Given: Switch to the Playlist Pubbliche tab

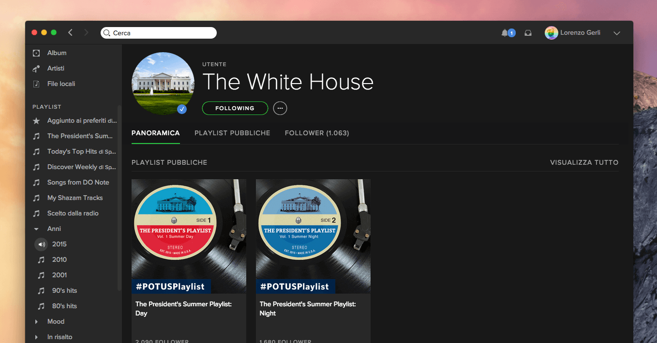Looking at the screenshot, I should coord(232,133).
